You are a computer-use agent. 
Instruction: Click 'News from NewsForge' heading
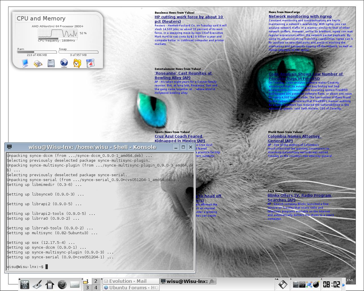[x=284, y=12]
